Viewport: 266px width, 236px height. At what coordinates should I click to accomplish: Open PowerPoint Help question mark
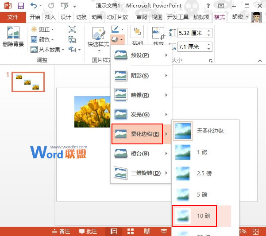[x=208, y=6]
